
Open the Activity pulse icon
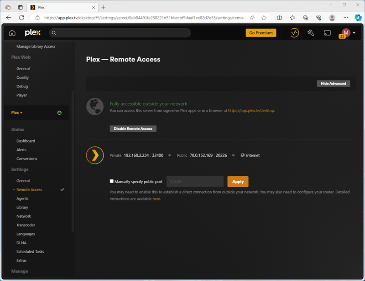click(295, 33)
